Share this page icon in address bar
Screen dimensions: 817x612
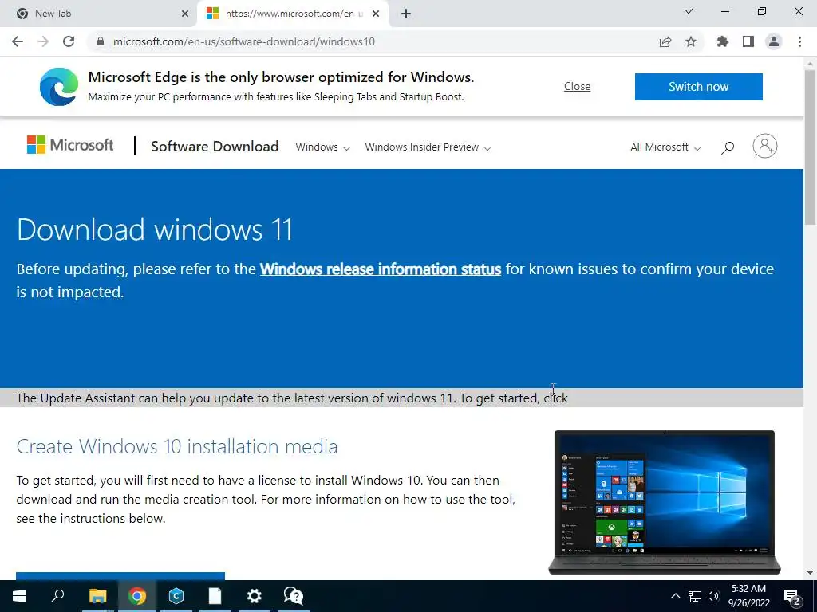[x=665, y=41]
